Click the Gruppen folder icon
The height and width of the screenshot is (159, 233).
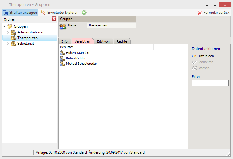click(x=10, y=26)
